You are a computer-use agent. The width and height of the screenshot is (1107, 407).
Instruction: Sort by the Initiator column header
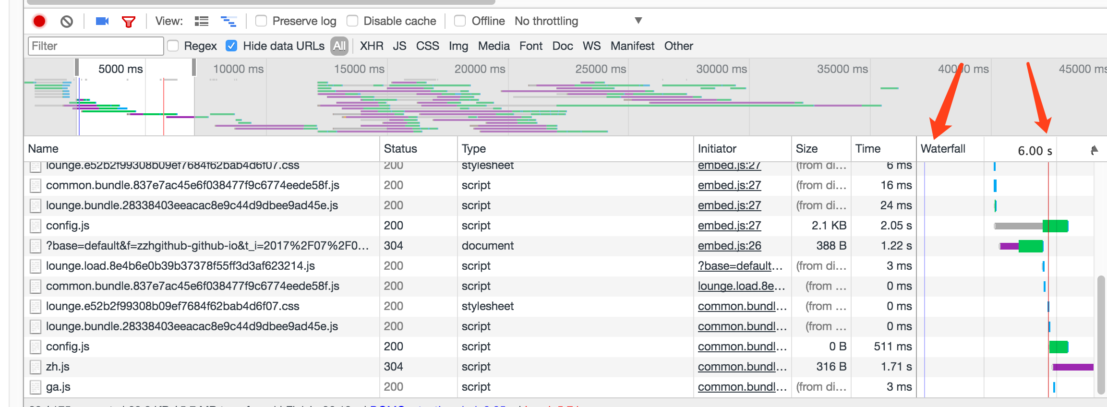pyautogui.click(x=743, y=149)
